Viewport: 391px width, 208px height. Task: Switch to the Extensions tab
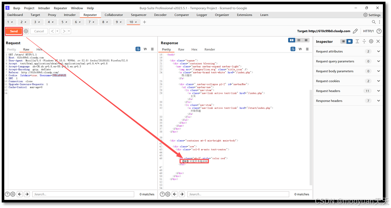244,15
